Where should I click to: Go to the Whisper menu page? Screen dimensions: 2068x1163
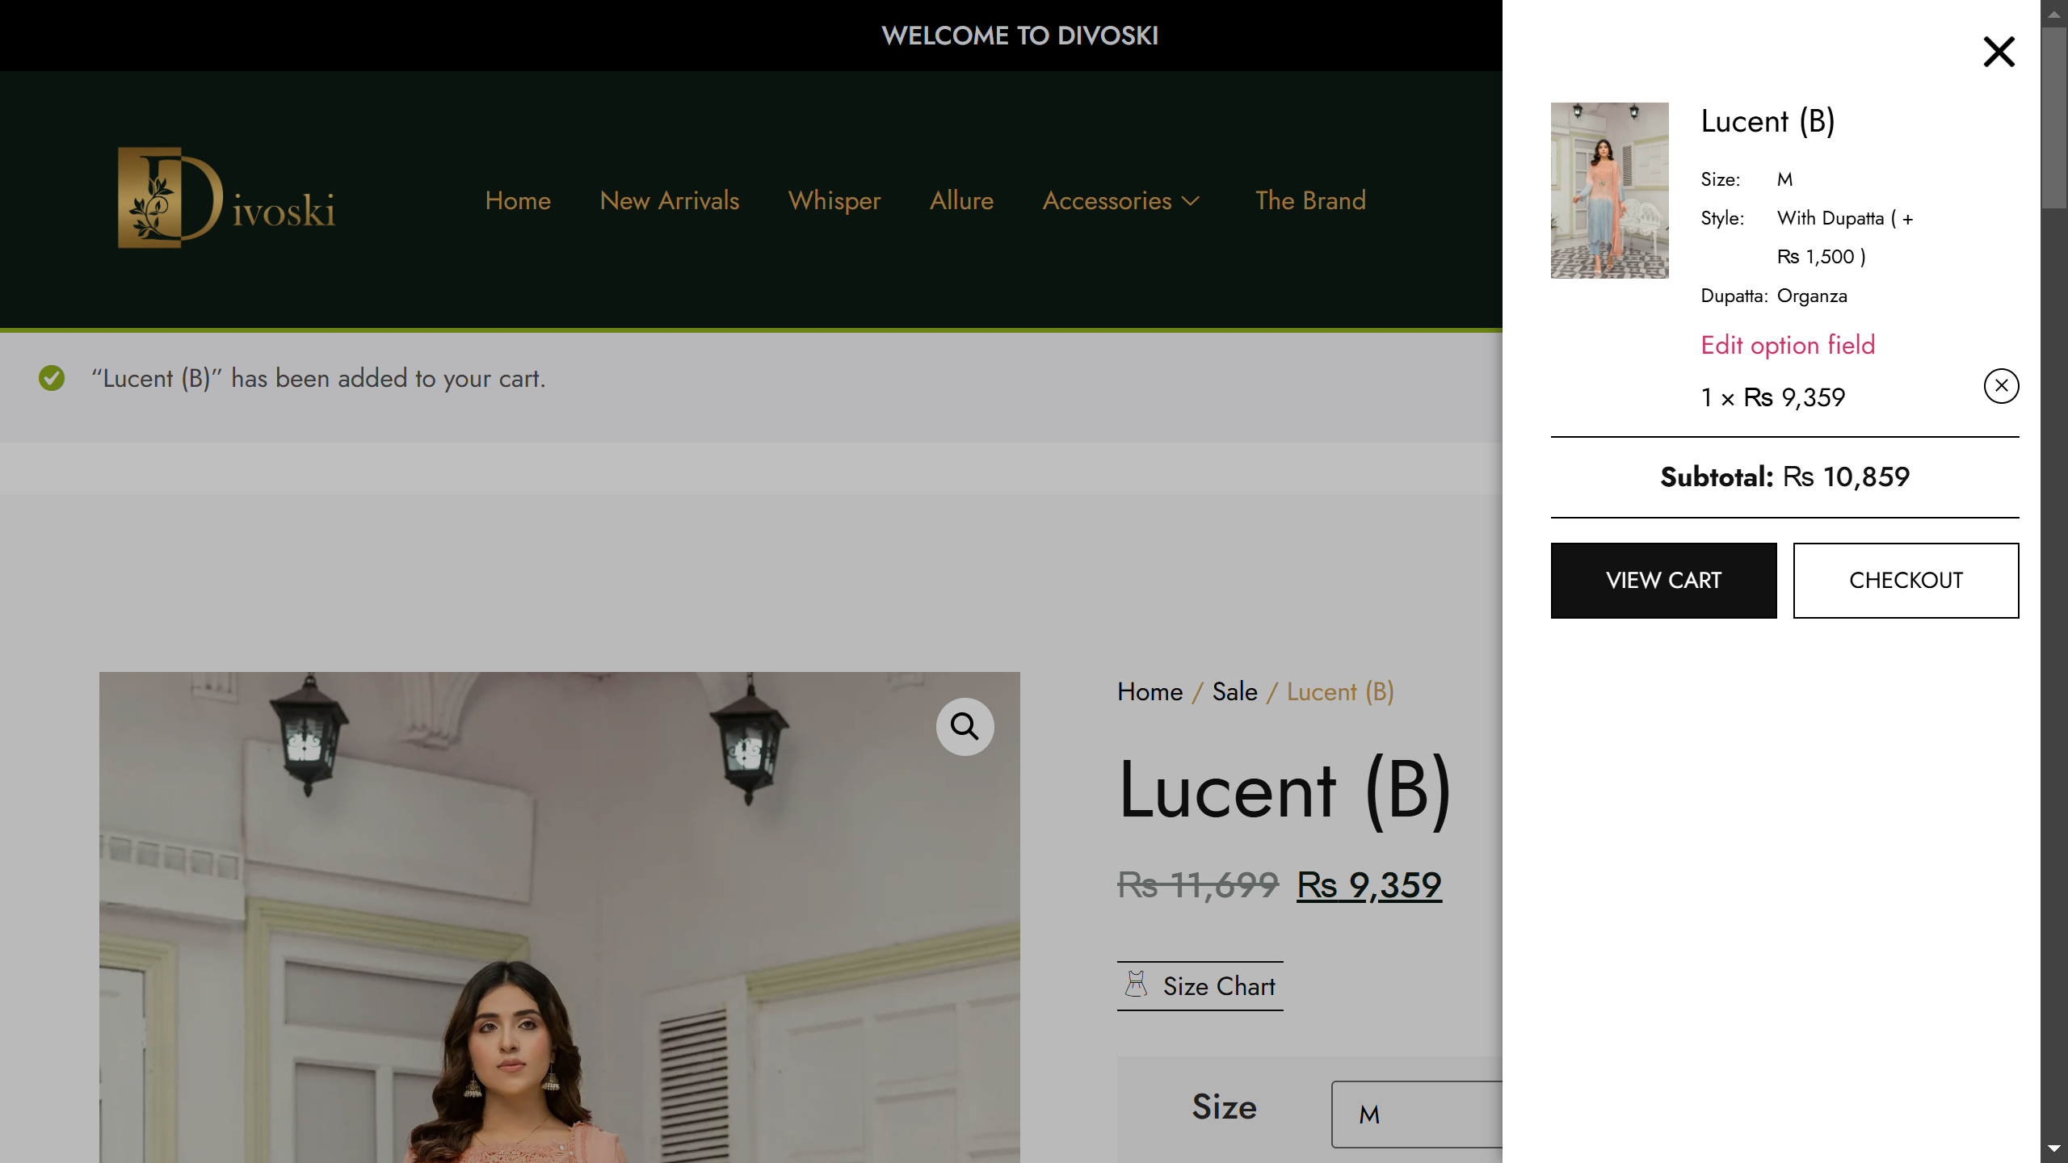click(834, 201)
